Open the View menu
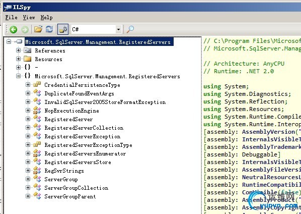Screen dimensions: 301x214 [x=29, y=17]
